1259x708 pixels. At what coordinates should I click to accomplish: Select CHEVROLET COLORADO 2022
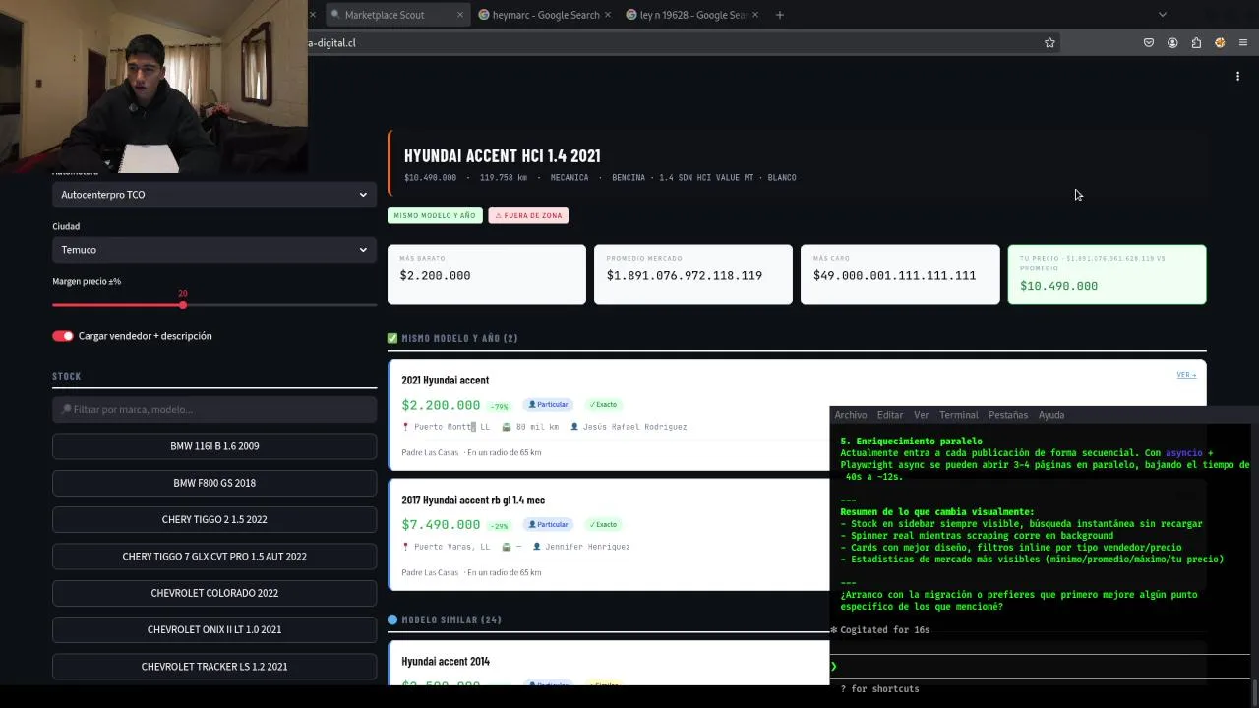point(214,593)
